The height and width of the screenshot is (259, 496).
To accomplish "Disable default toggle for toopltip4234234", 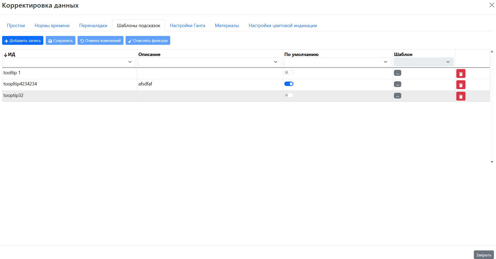I will 289,84.
